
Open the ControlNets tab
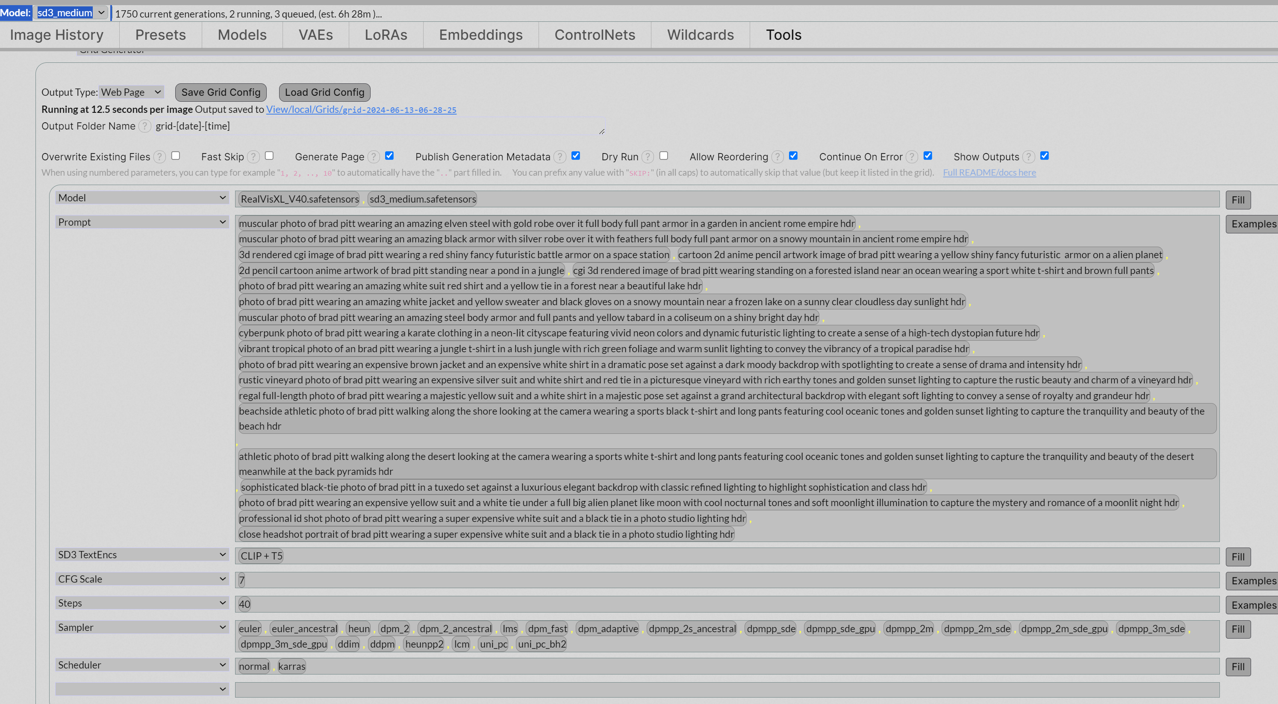595,35
